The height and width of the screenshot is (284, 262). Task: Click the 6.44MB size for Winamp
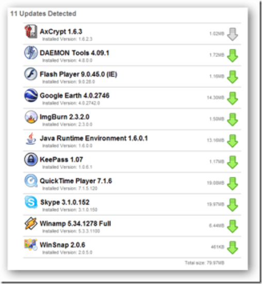click(217, 225)
